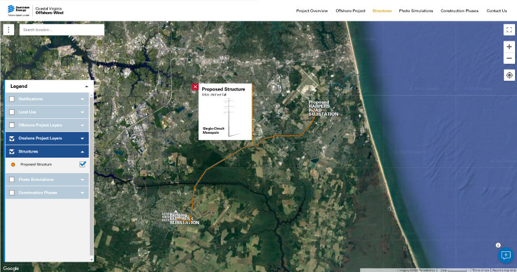
Task: Enter fullscreen map view
Action: pos(509,30)
